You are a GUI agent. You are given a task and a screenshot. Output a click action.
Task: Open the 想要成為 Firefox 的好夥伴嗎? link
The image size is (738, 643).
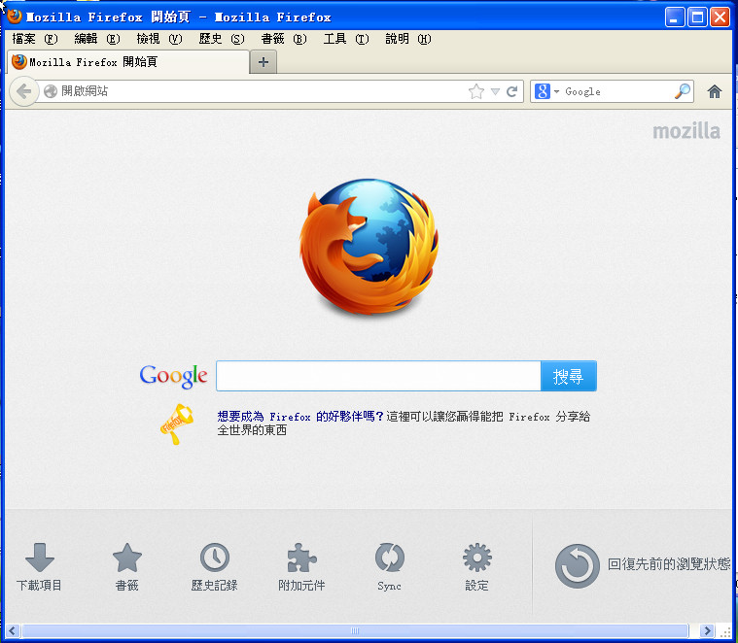click(x=300, y=417)
